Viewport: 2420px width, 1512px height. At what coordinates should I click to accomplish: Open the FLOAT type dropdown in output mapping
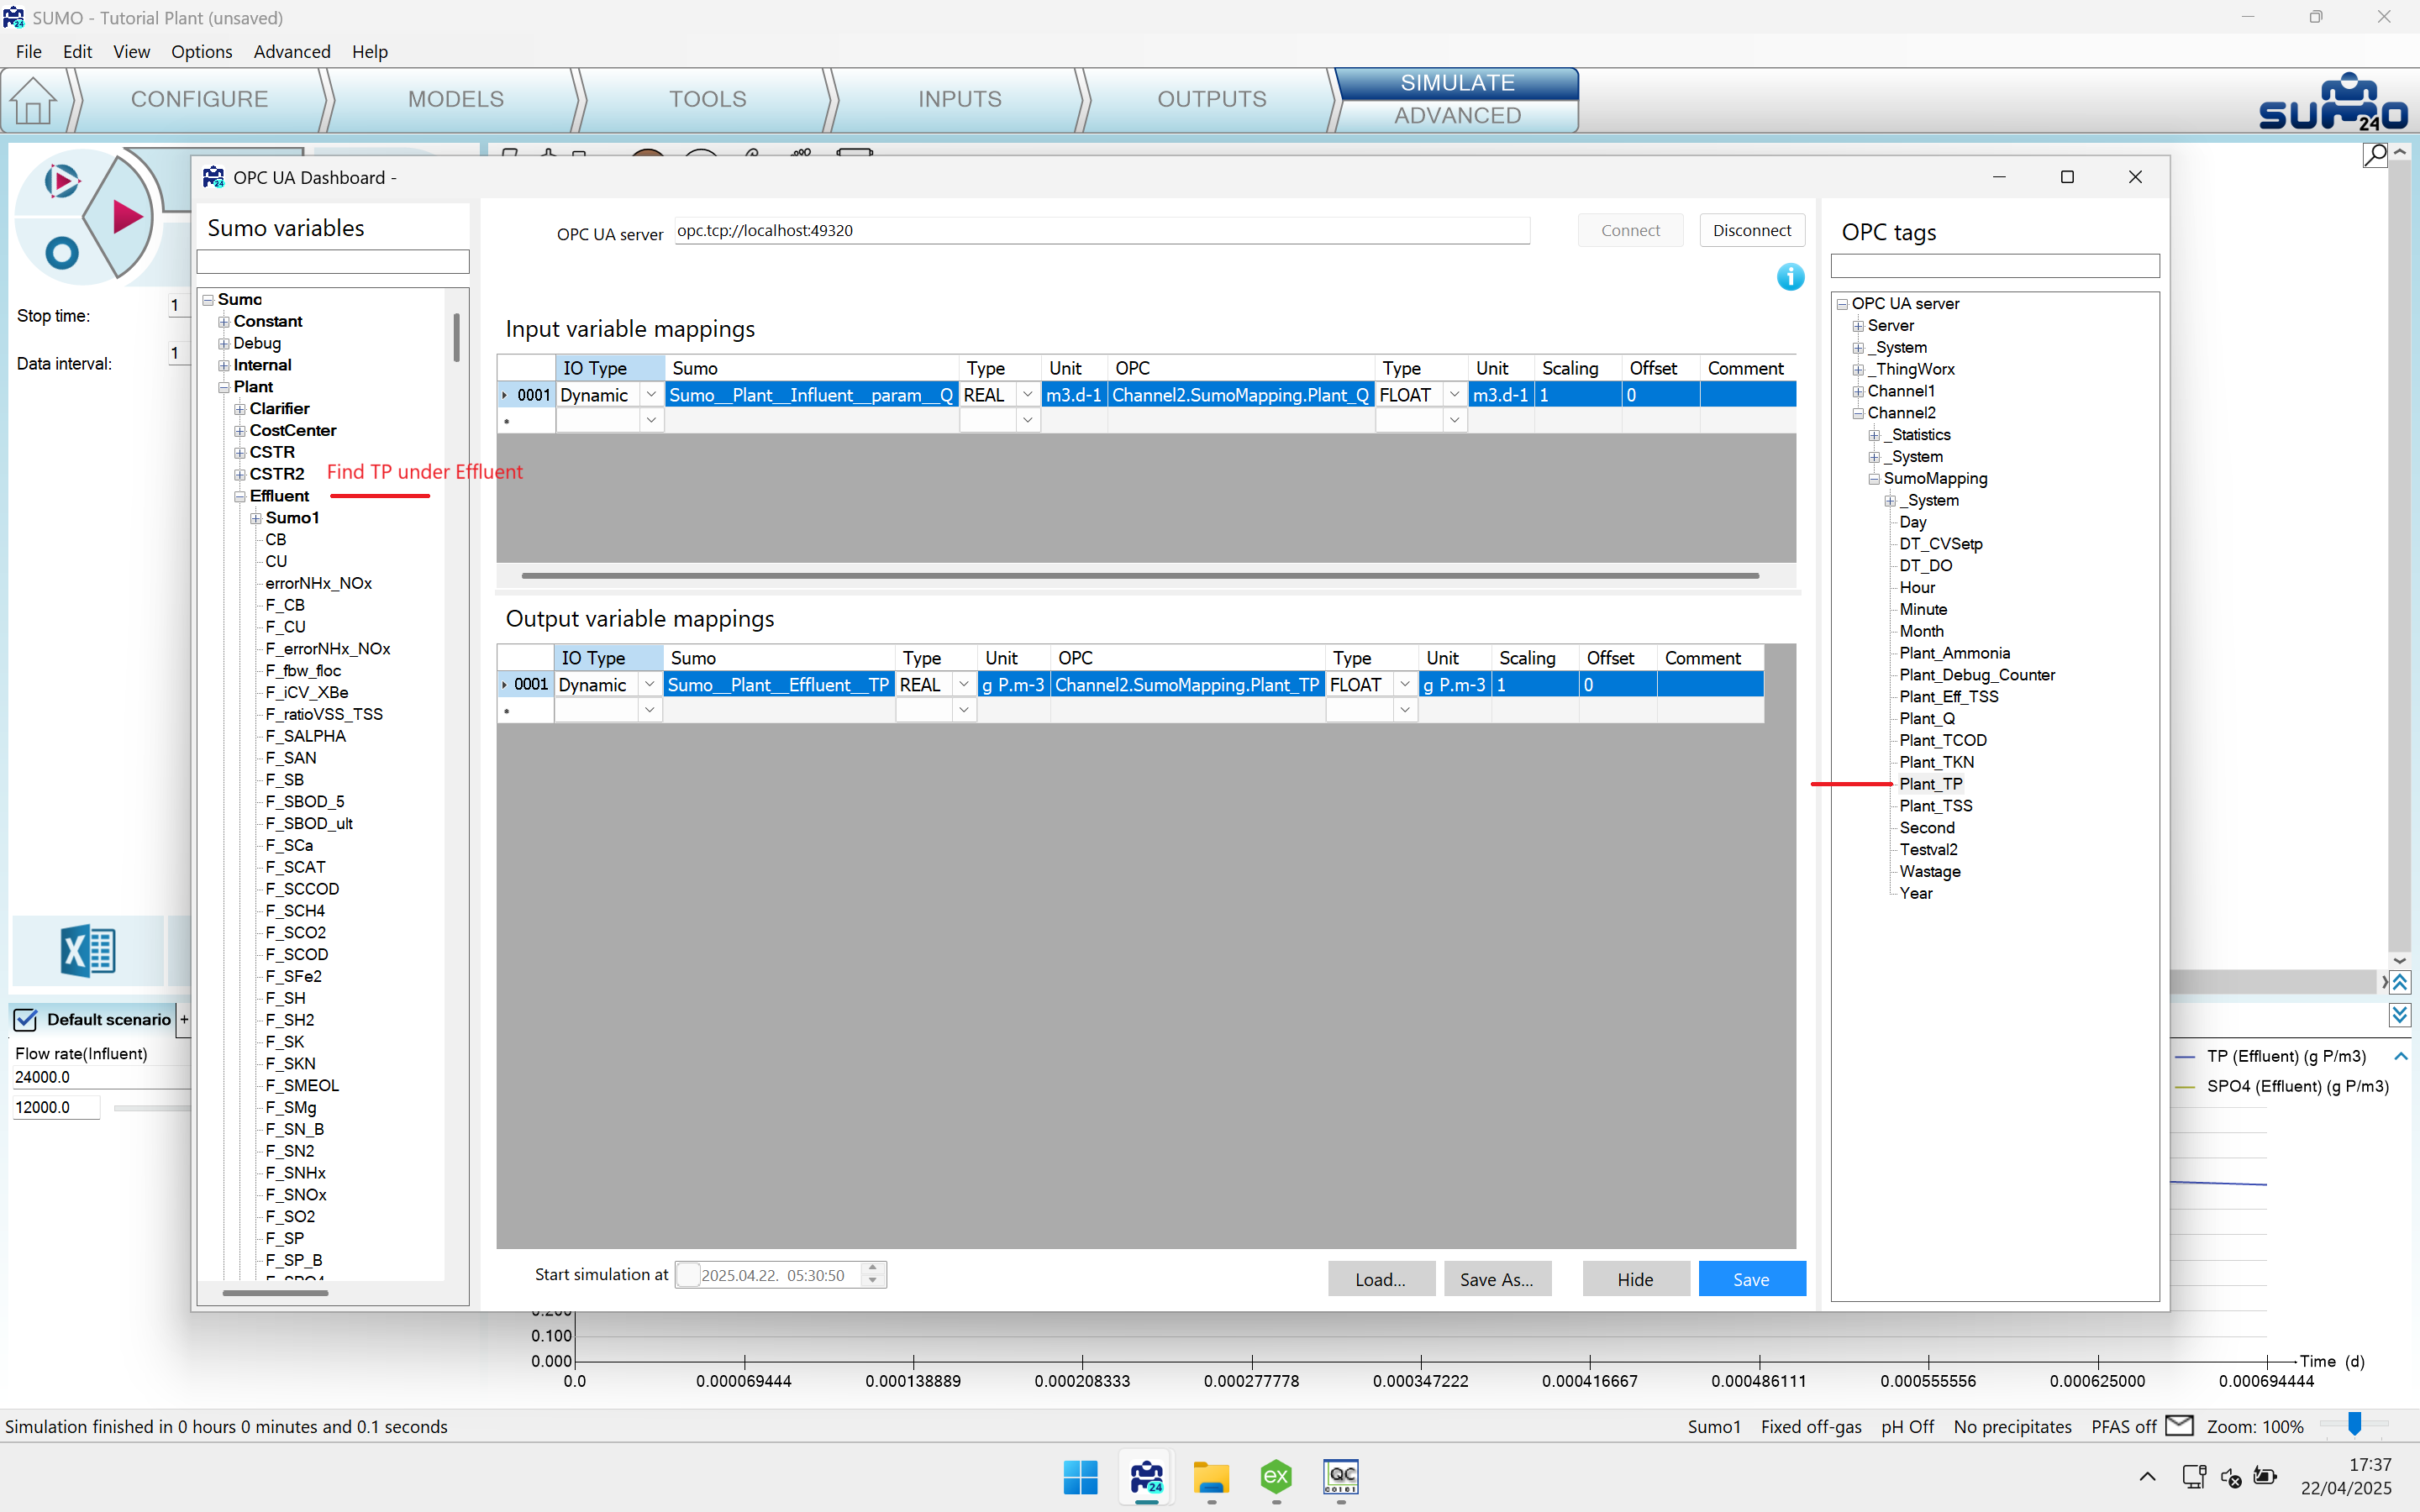[1405, 685]
